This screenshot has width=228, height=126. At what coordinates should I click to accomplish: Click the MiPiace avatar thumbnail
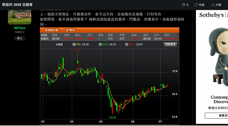pos(20,17)
